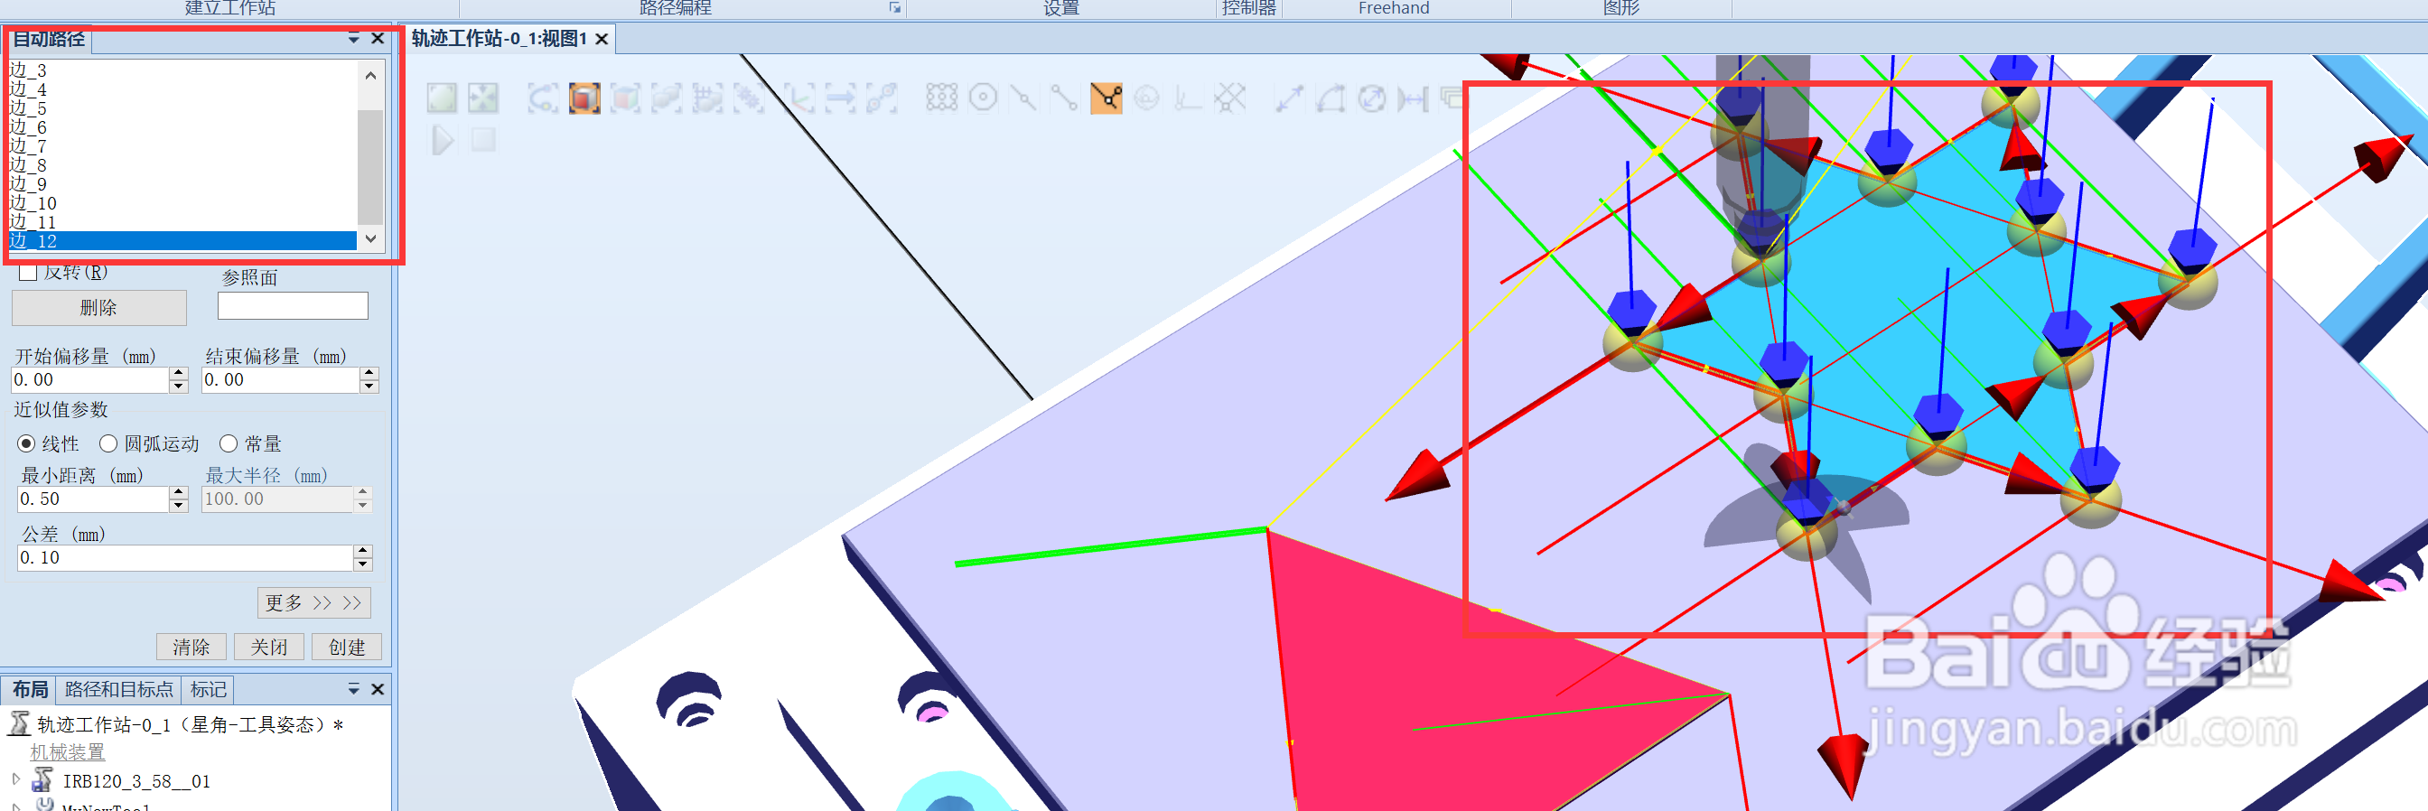Increase the 最小距离 value with up arrow
Image resolution: width=2428 pixels, height=811 pixels.
pos(178,491)
